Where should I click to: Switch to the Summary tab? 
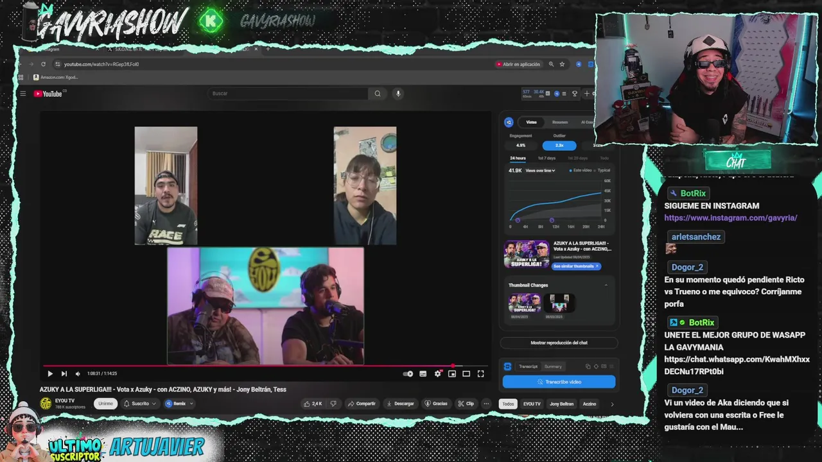click(x=553, y=366)
